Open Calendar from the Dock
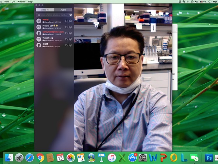 (60, 158)
